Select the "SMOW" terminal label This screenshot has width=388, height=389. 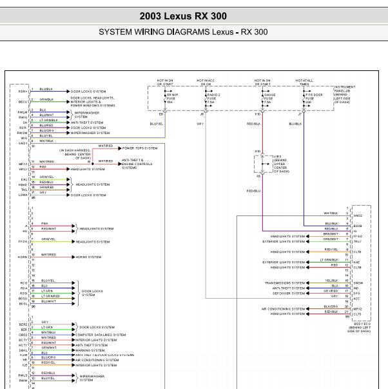[358, 283]
